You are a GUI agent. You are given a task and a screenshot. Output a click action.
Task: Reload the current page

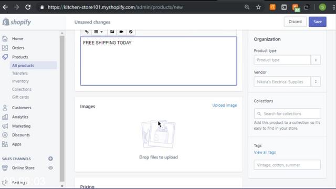click(x=28, y=7)
